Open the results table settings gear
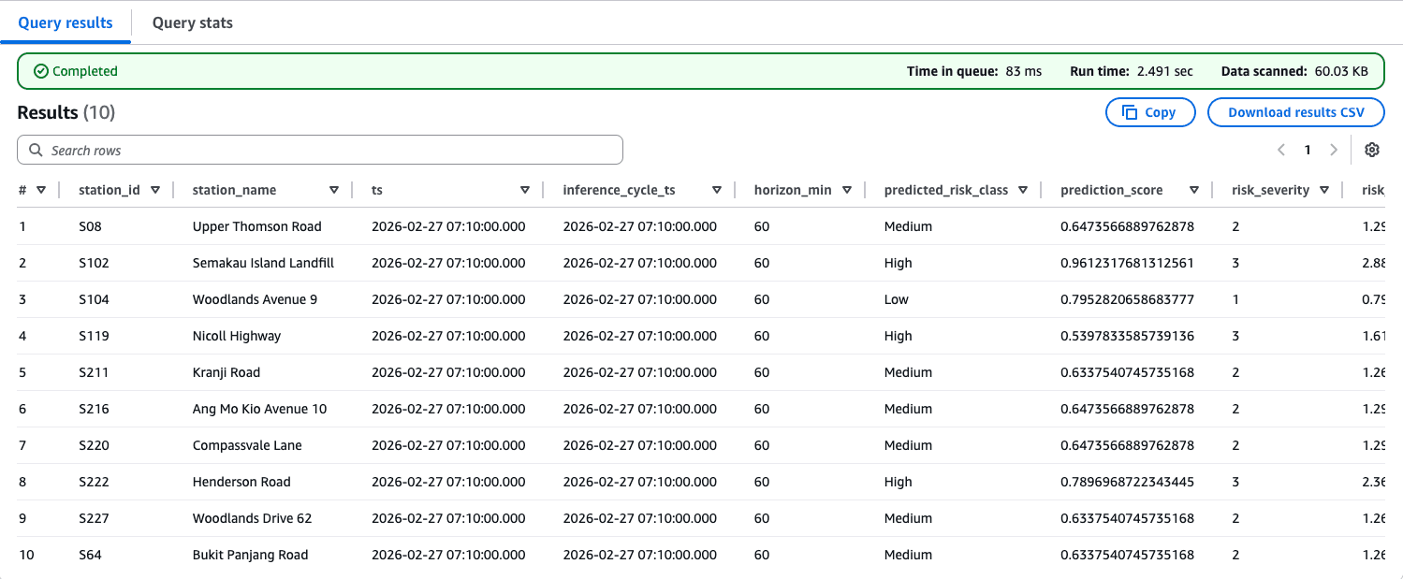 click(x=1371, y=150)
